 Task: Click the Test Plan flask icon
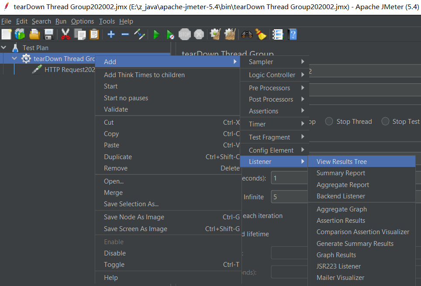pyautogui.click(x=15, y=48)
